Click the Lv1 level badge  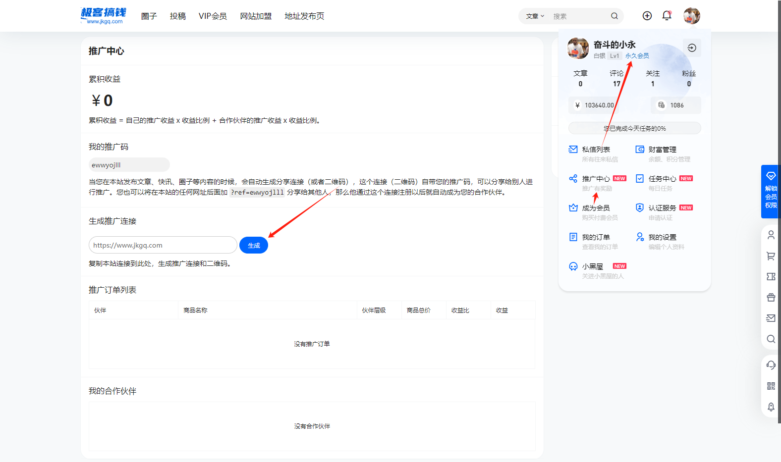[x=614, y=56]
